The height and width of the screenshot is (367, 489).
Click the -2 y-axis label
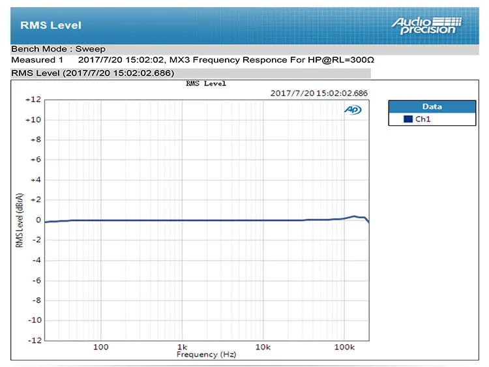click(37, 240)
